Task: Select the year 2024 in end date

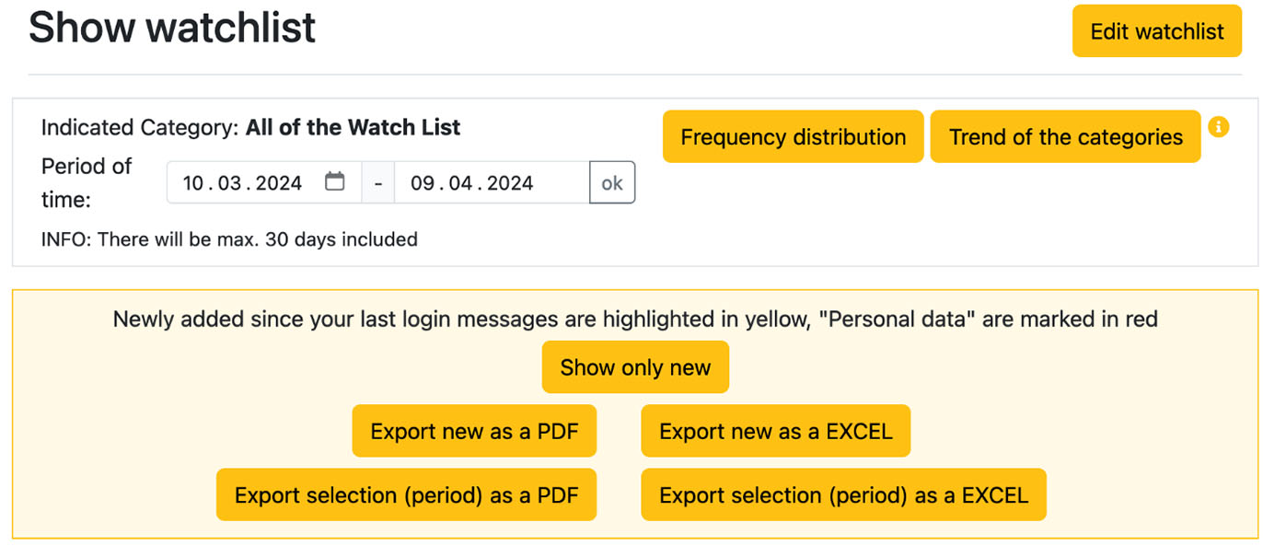Action: pos(510,183)
